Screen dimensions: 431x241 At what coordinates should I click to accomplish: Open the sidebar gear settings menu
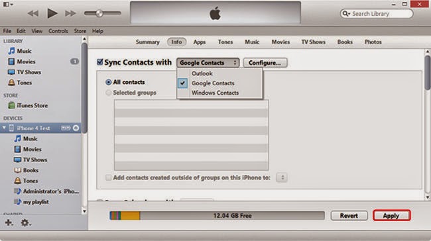26,222
